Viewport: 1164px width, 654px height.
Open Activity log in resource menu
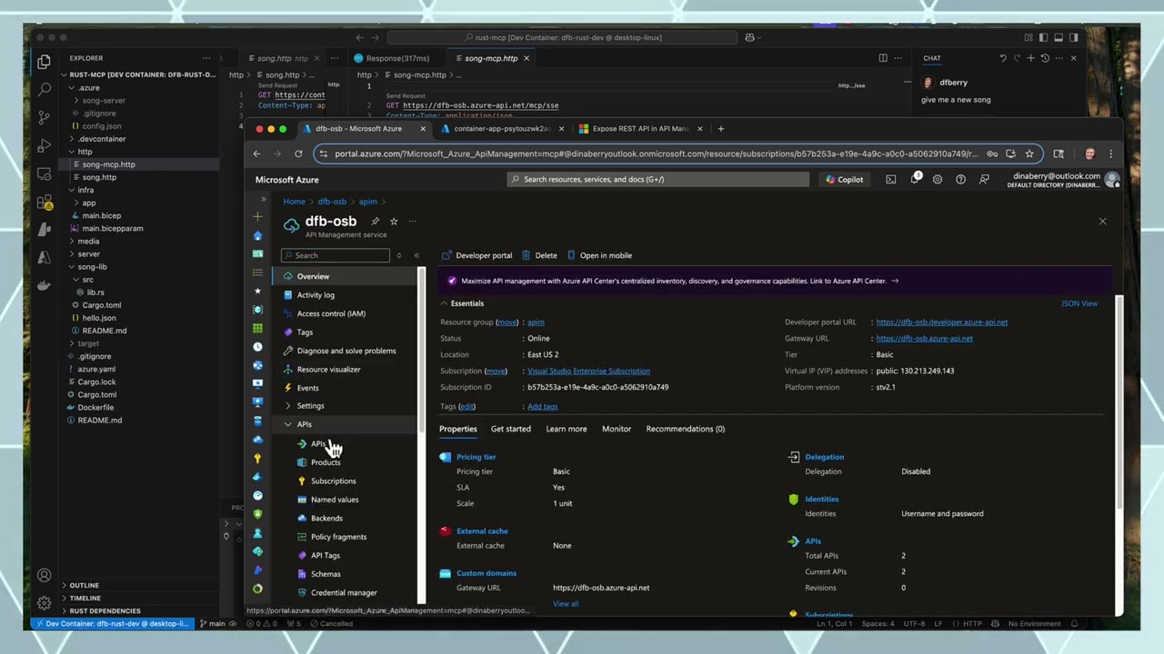[x=316, y=295]
